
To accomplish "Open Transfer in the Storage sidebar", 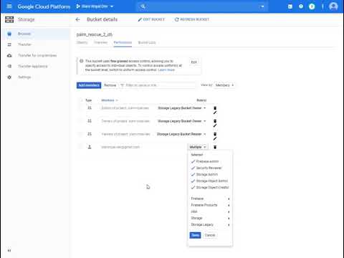I will [x=24, y=44].
